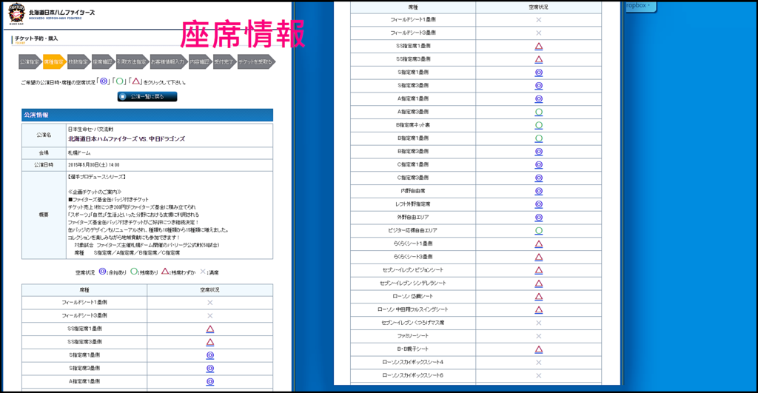
Task: Click the ファミリーシート seat type label
Action: point(413,336)
